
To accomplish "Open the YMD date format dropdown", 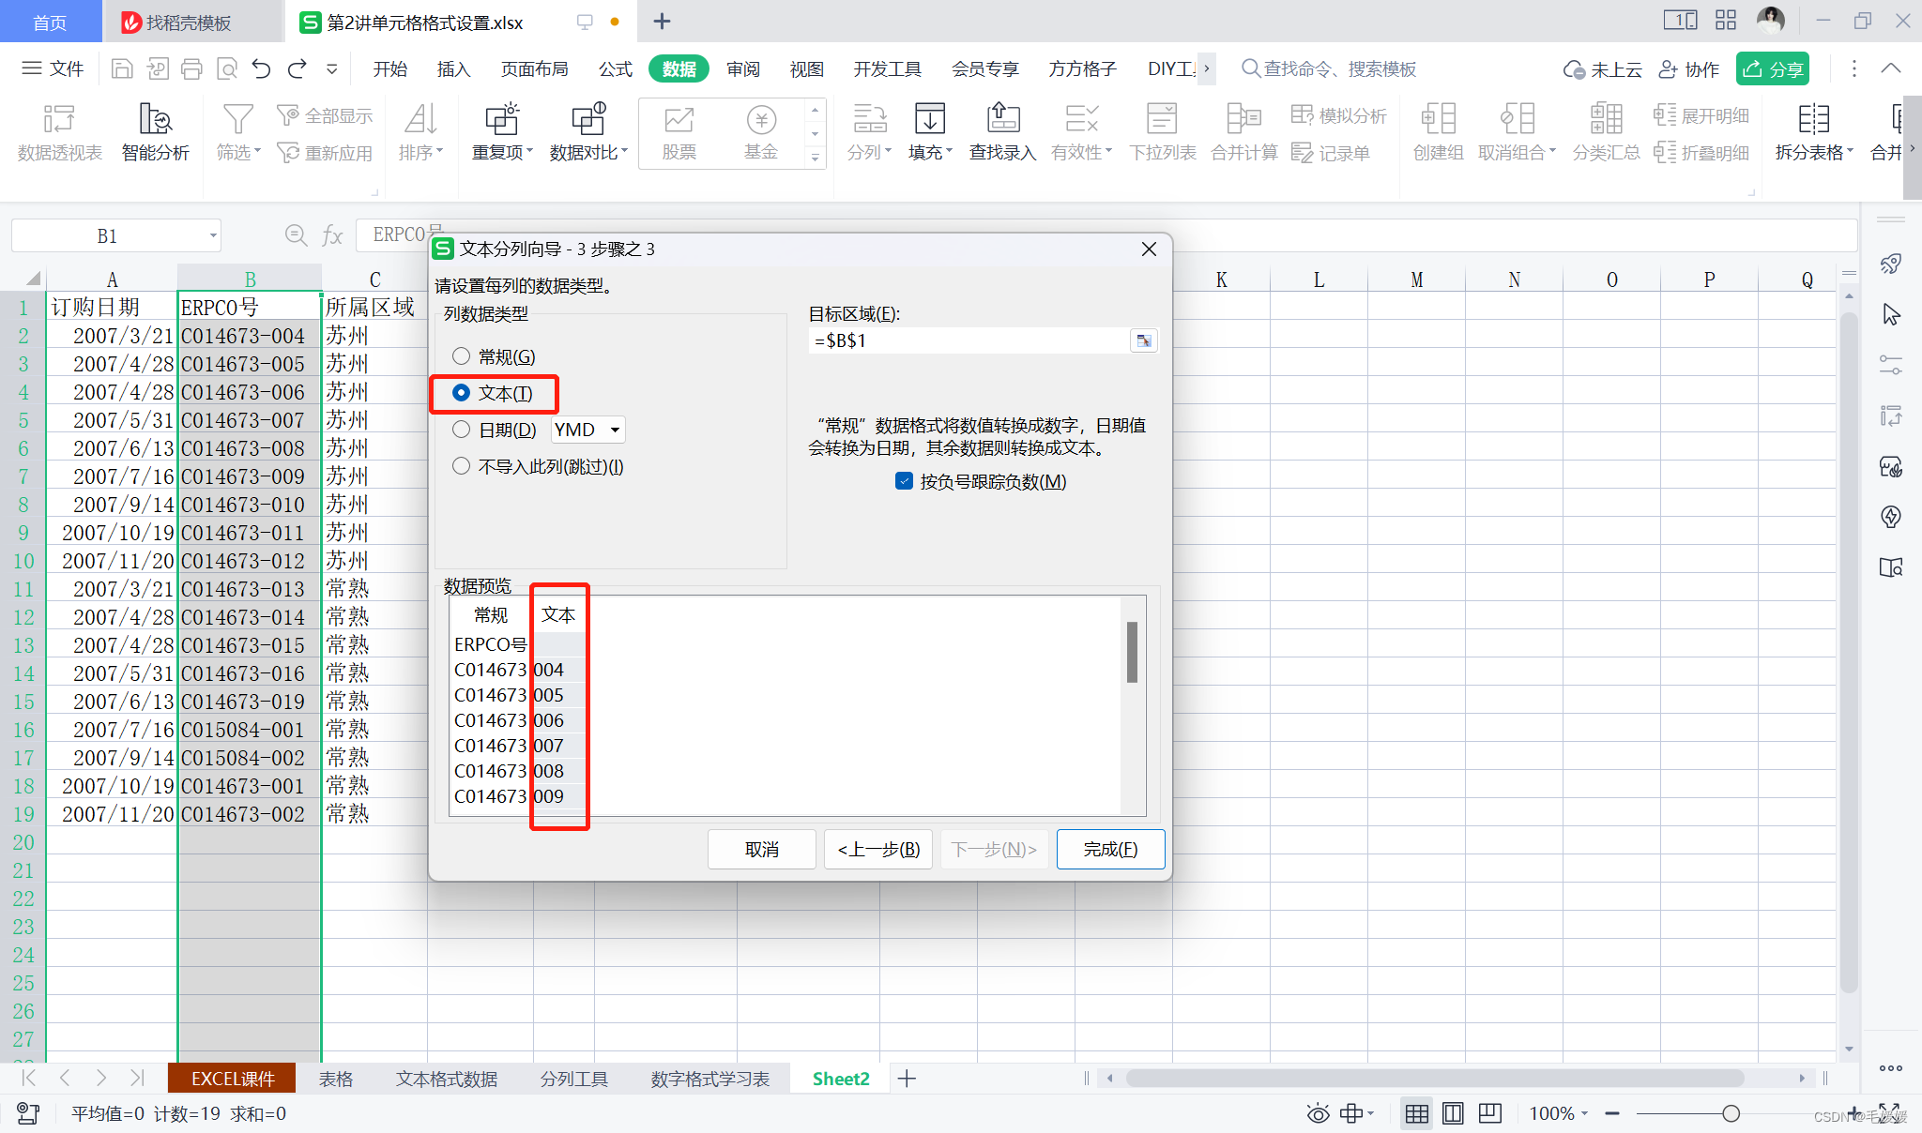I will click(x=615, y=430).
